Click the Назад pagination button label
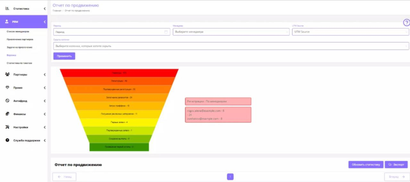Image resolution: width=410 pixels, height=182 pixels. (67, 177)
